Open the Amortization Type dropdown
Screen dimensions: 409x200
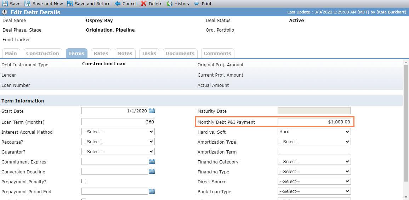(x=314, y=141)
